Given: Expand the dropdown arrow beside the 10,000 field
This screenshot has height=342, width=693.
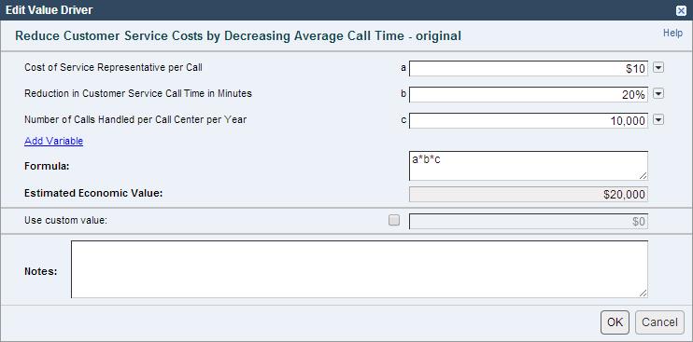Looking at the screenshot, I should pos(658,120).
